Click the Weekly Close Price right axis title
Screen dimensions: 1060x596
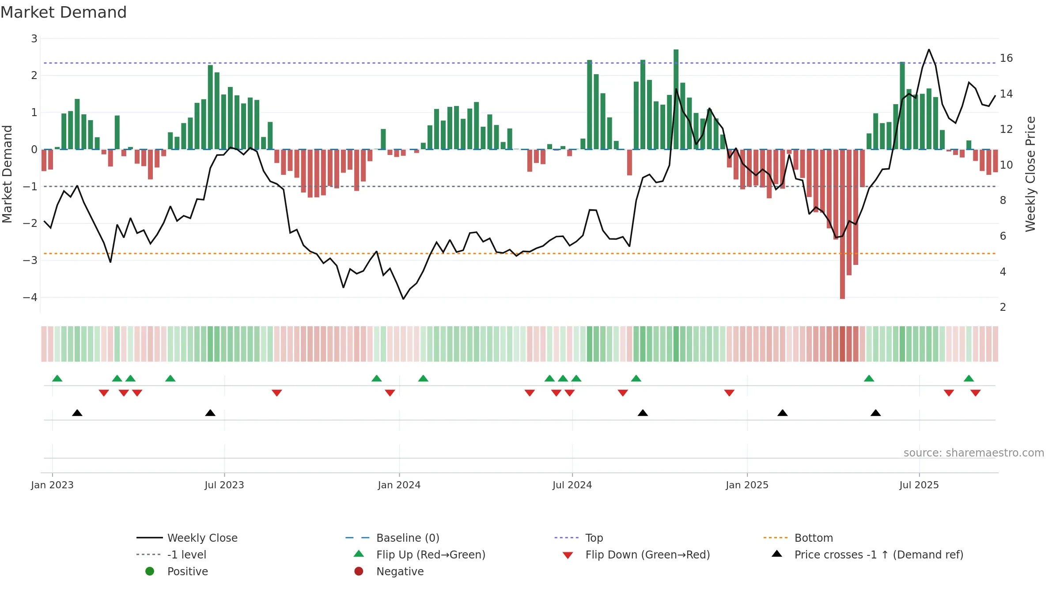point(1030,174)
